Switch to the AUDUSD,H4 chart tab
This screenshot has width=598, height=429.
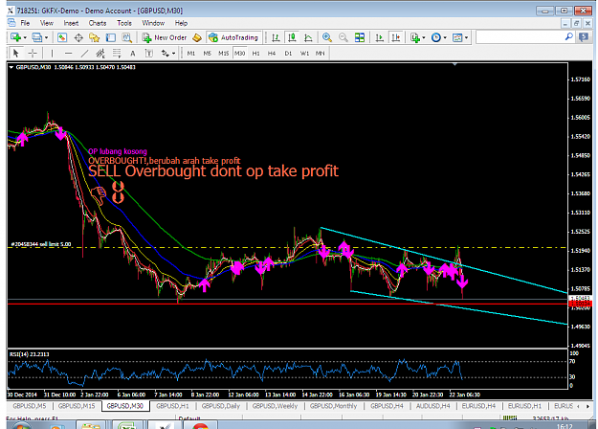click(432, 406)
